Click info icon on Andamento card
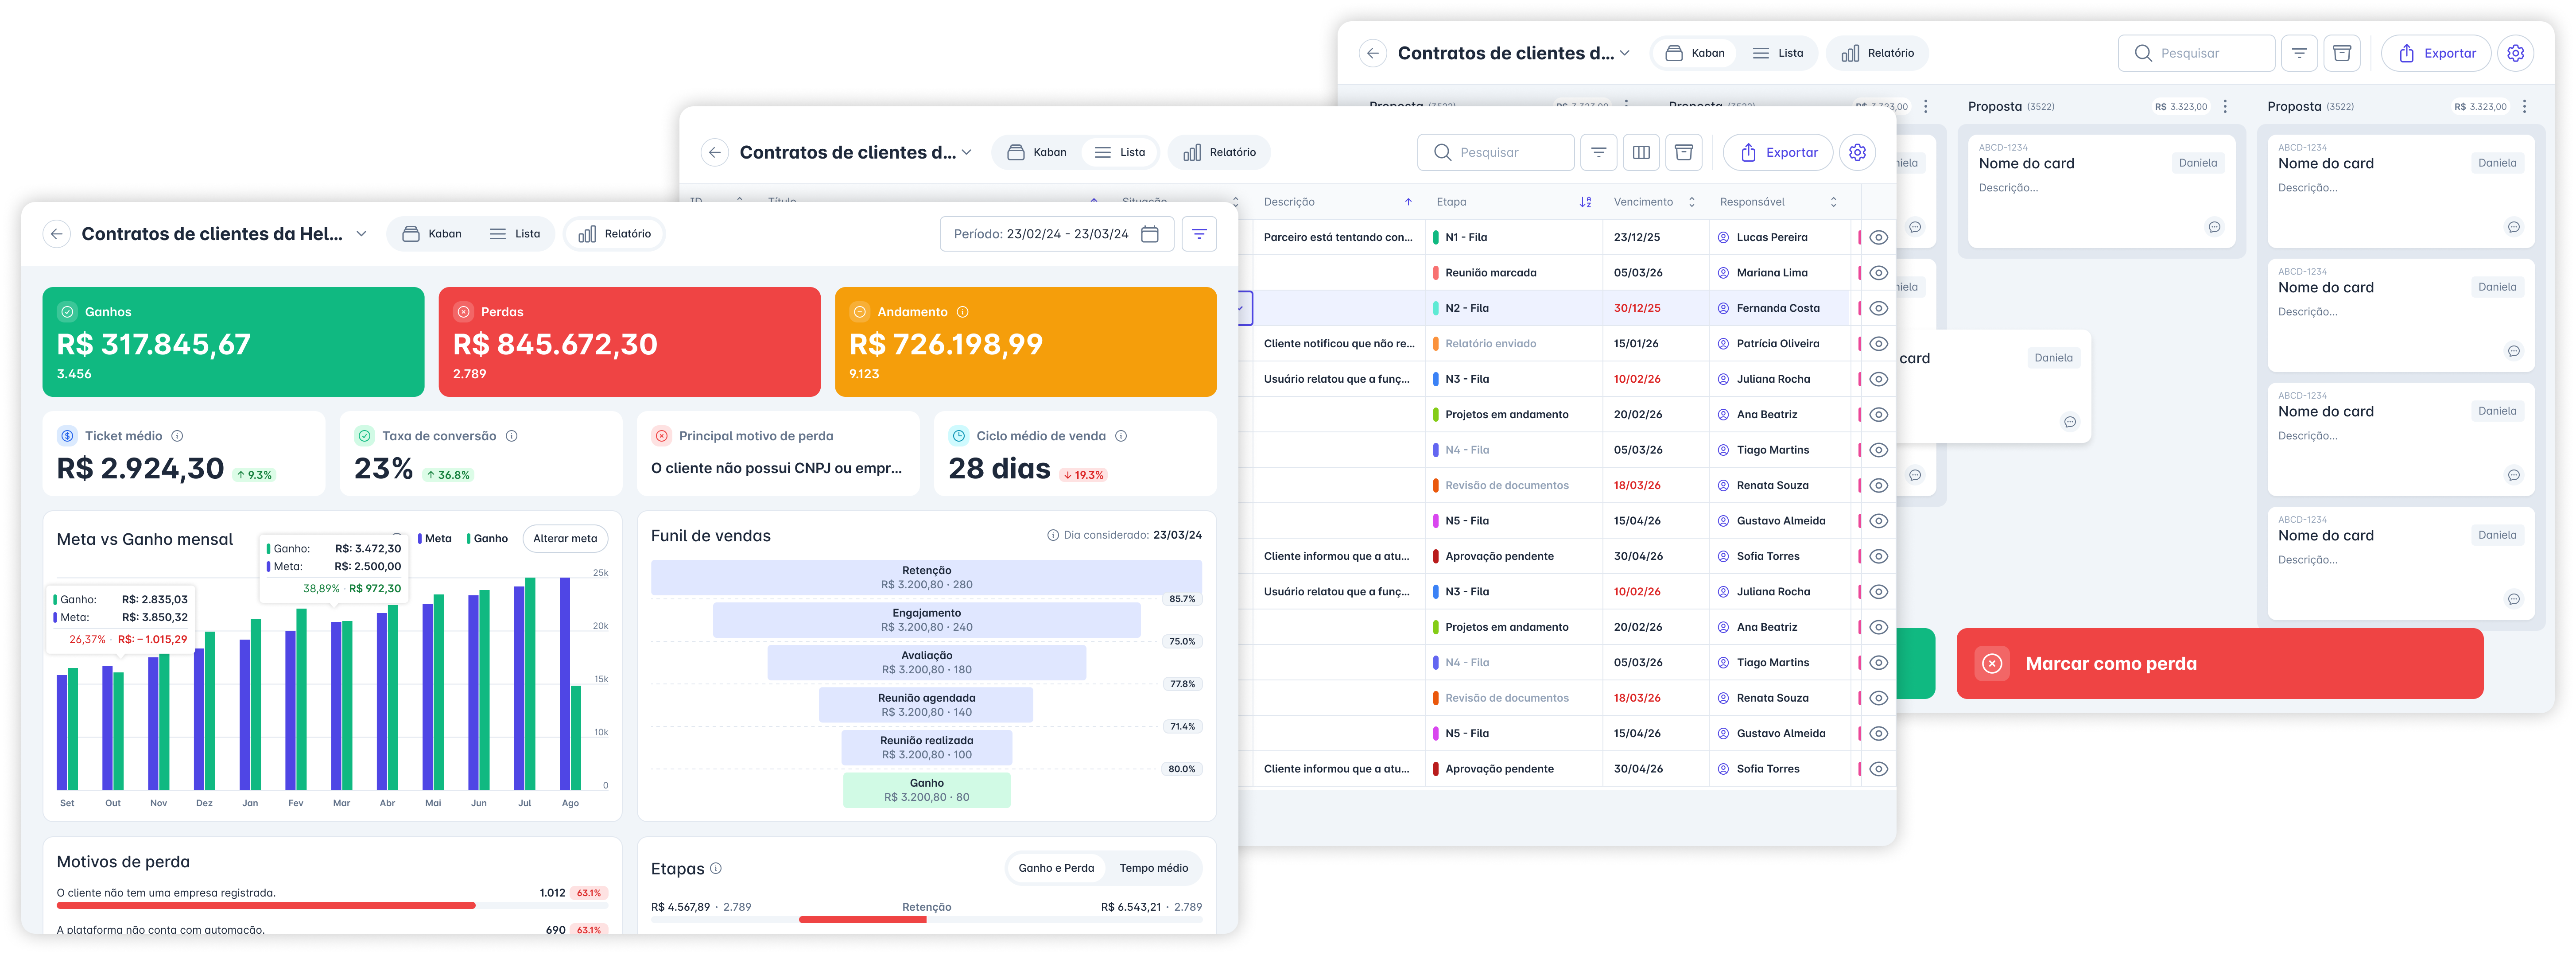The height and width of the screenshot is (955, 2576). pyautogui.click(x=962, y=312)
